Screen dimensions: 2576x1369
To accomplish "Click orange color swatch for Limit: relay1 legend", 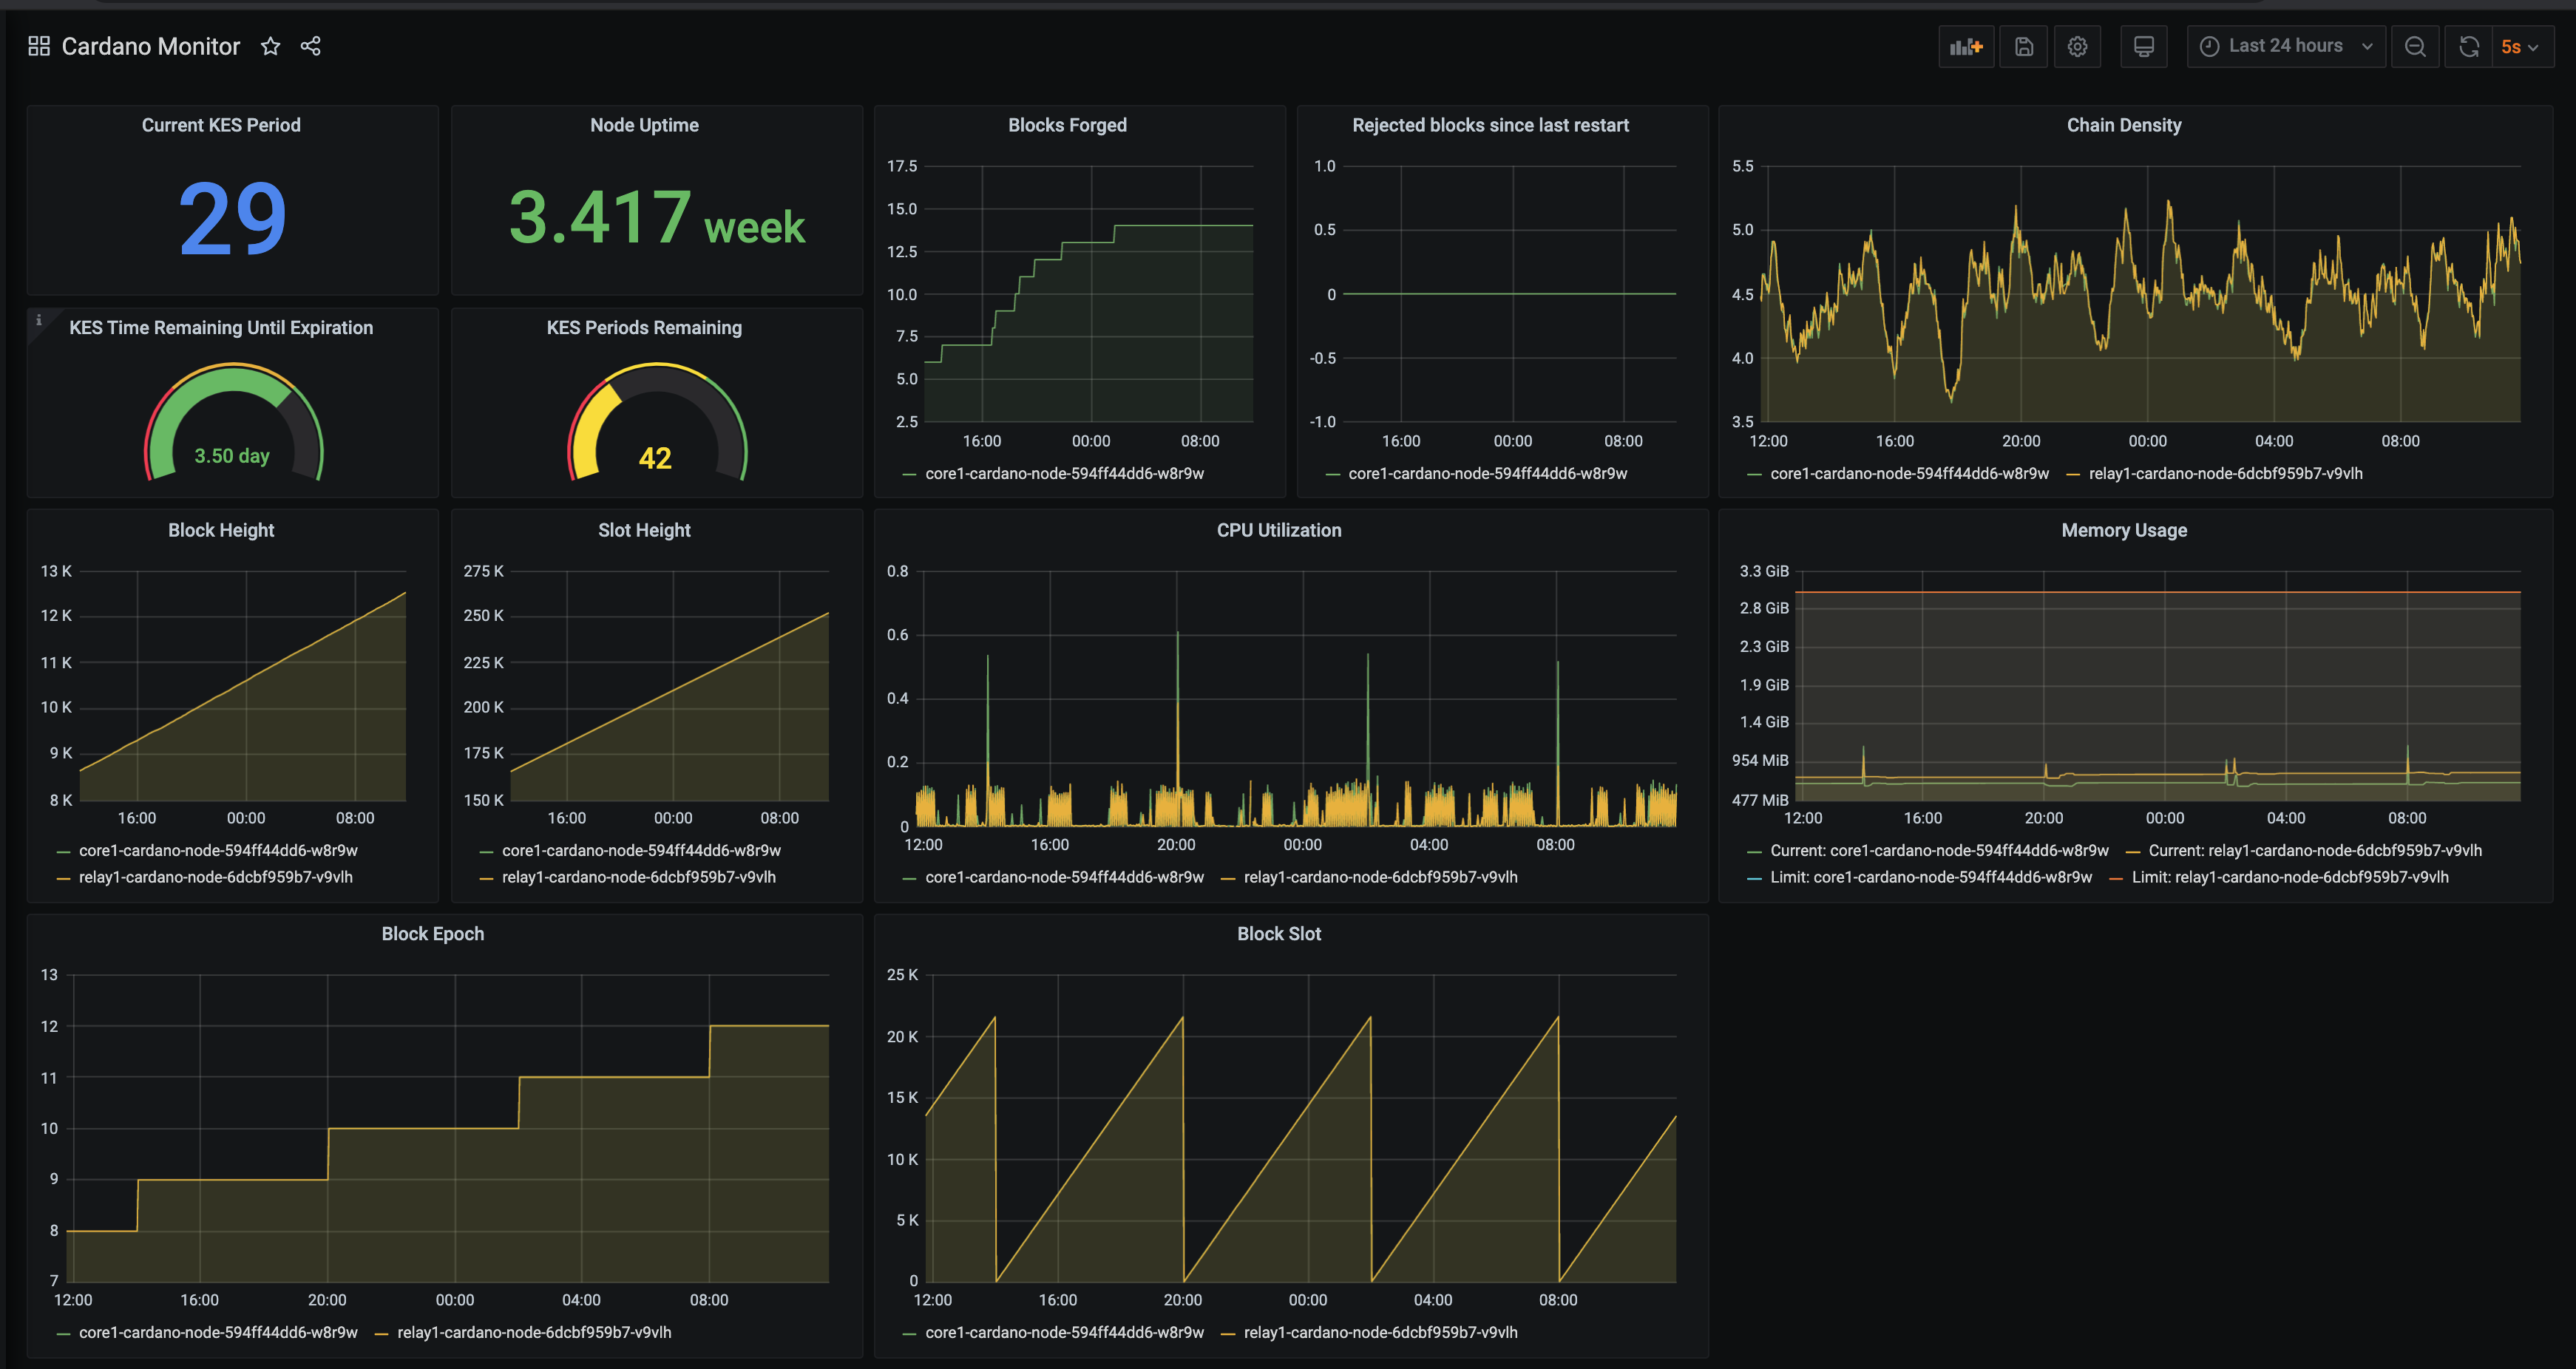I will (2116, 879).
